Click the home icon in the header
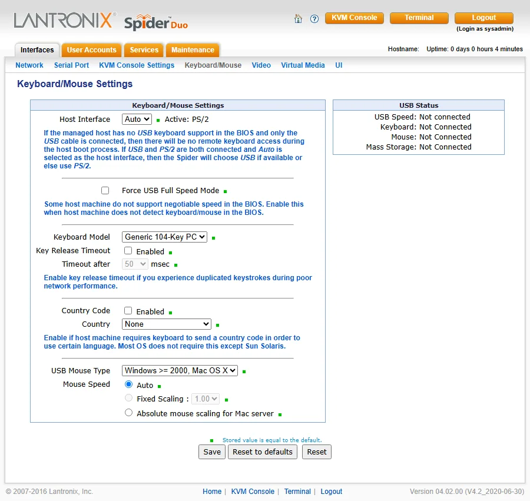Screen dimensions: 530x501 (x=298, y=19)
